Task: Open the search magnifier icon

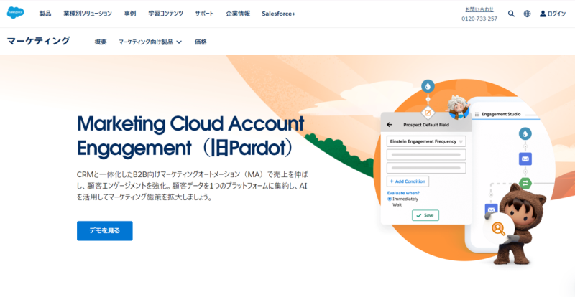Action: [511, 14]
